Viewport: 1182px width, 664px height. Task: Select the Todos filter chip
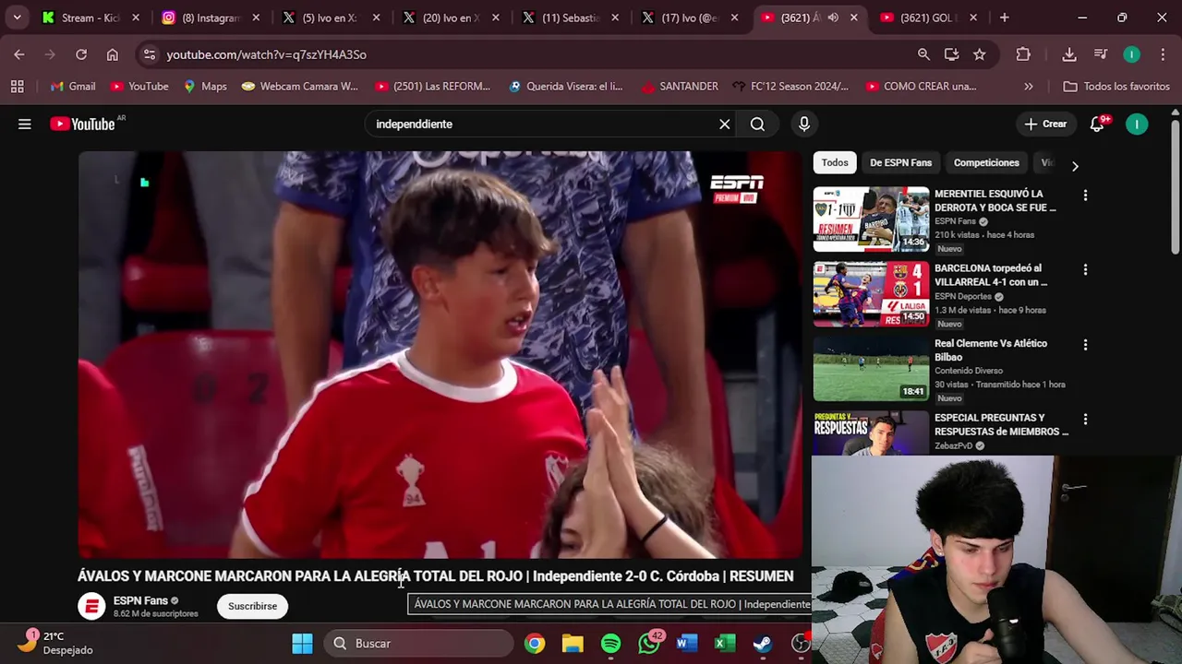[835, 162]
